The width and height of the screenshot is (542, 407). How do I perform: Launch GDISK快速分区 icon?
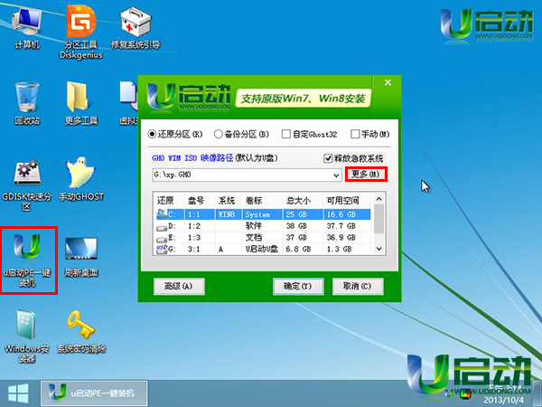[x=26, y=185]
